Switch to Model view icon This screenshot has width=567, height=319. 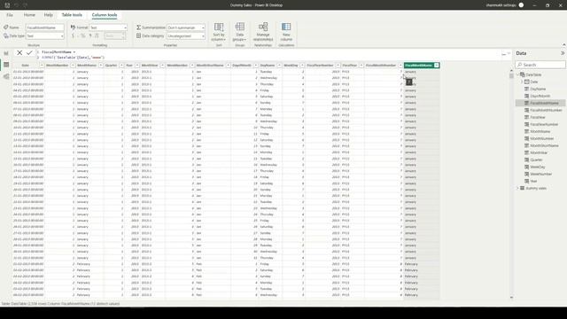click(x=6, y=76)
